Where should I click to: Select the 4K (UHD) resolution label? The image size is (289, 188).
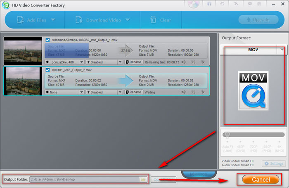(x=280, y=149)
